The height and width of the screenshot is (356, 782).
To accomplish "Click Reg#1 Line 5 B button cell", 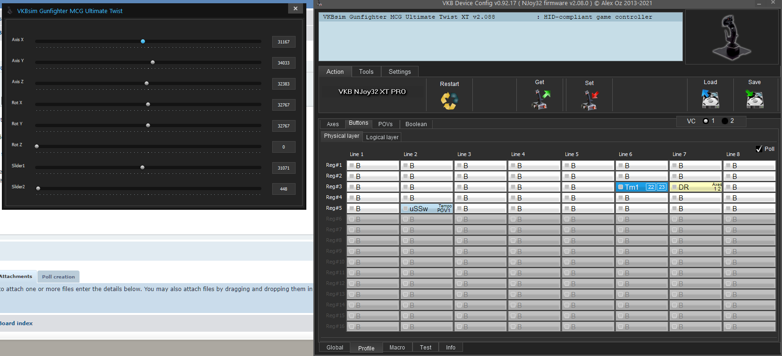I will click(588, 165).
